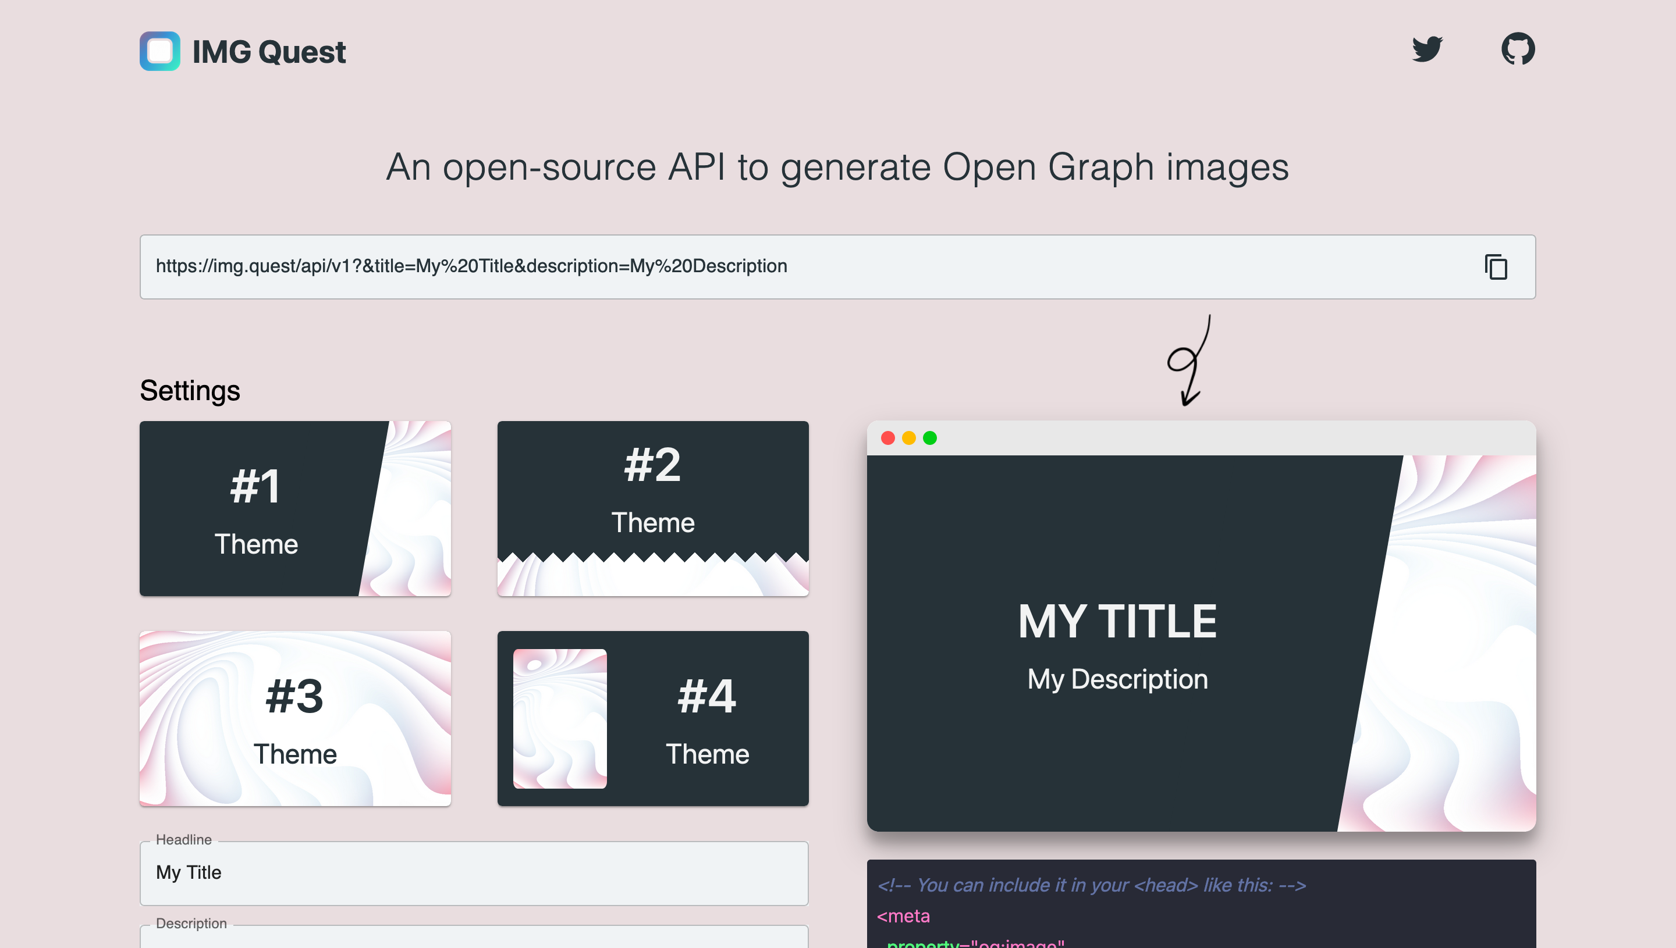Viewport: 1676px width, 948px height.
Task: Click the red dot in preview window
Action: click(x=888, y=438)
